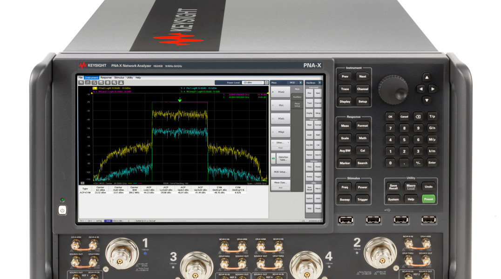Click Preset in the on-screen Hardkeys panel
501x279 pixels.
point(318,208)
